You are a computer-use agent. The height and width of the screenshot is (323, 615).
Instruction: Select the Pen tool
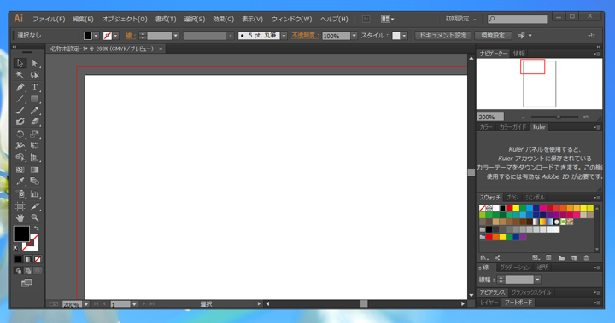click(20, 87)
